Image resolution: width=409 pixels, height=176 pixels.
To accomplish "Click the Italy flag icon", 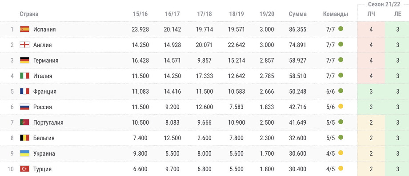I will tap(24, 76).
